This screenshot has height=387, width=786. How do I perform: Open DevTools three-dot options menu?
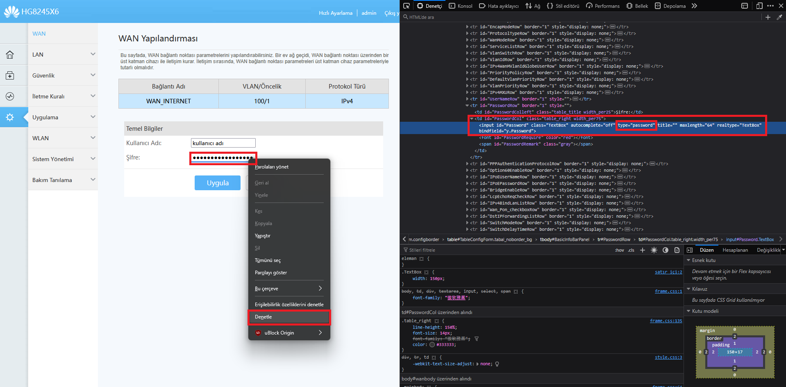pos(770,6)
